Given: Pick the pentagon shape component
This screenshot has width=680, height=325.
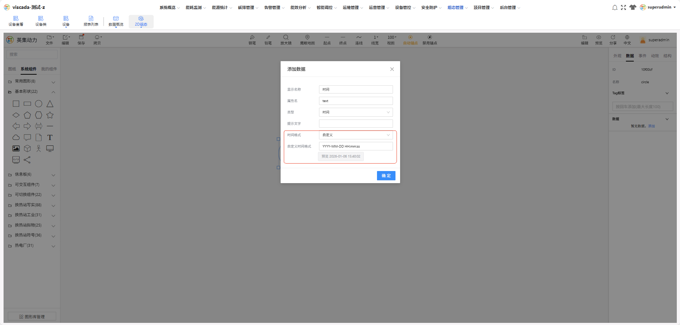Looking at the screenshot, I should point(27,115).
